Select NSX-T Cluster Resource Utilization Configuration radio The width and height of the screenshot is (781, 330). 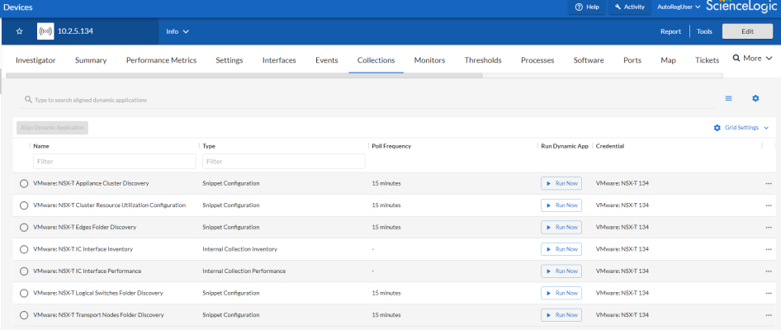tap(23, 205)
